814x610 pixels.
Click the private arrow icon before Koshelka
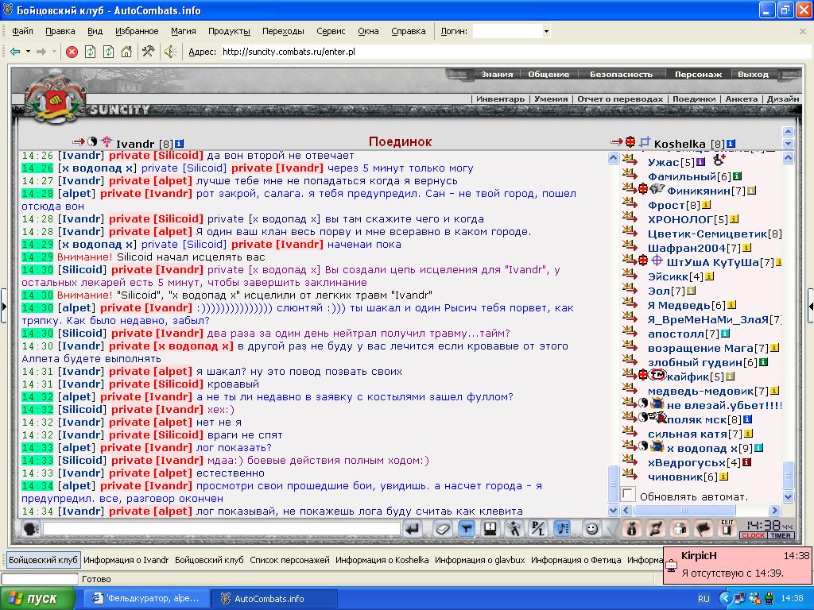(617, 141)
